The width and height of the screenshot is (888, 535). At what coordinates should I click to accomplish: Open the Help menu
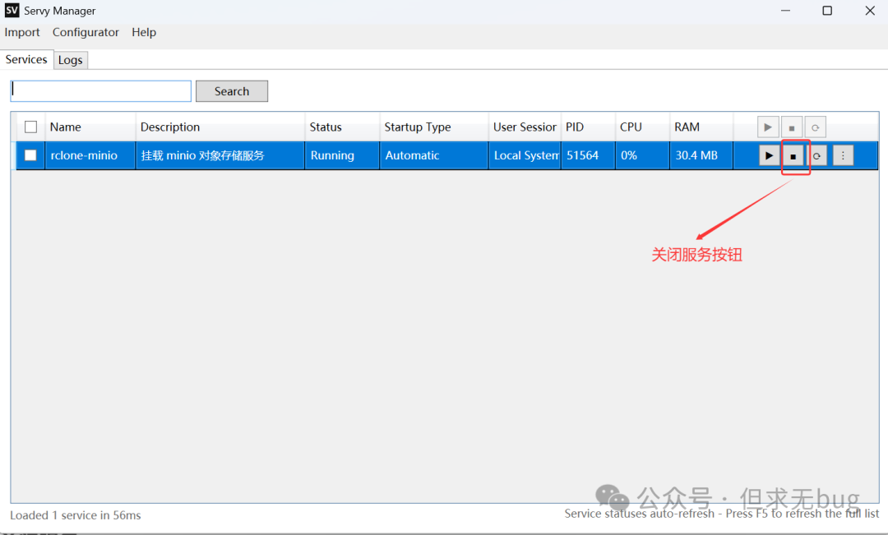pos(144,32)
